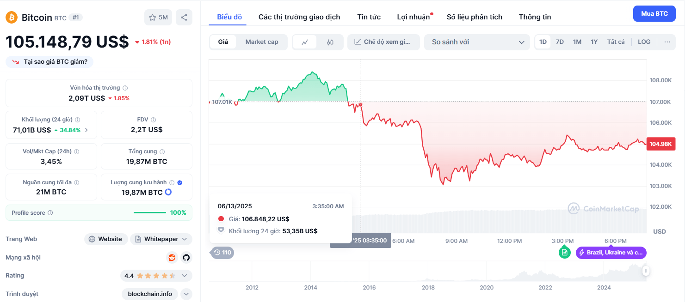
Task: Click the 2,09T US$ market cap value
Action: point(86,98)
